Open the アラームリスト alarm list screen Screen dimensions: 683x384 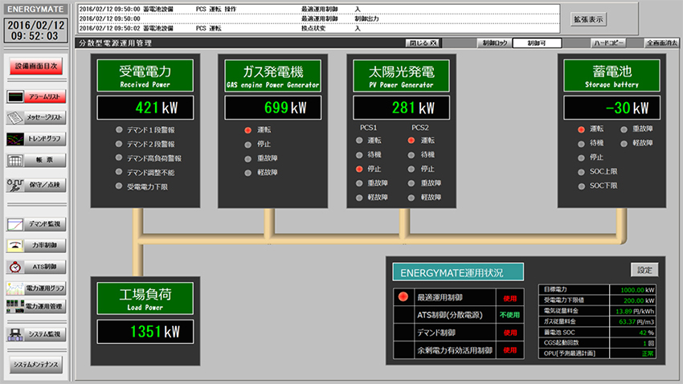pyautogui.click(x=36, y=96)
